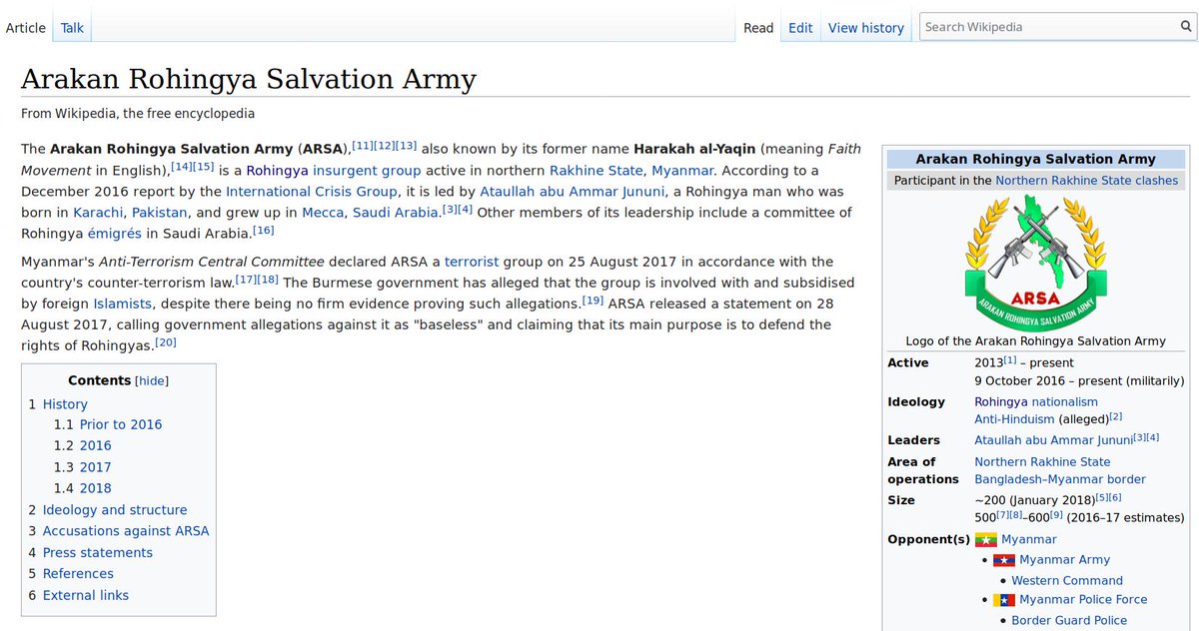The width and height of the screenshot is (1199, 631).
Task: Click citation [20] after Rohingyas
Action: (x=166, y=342)
